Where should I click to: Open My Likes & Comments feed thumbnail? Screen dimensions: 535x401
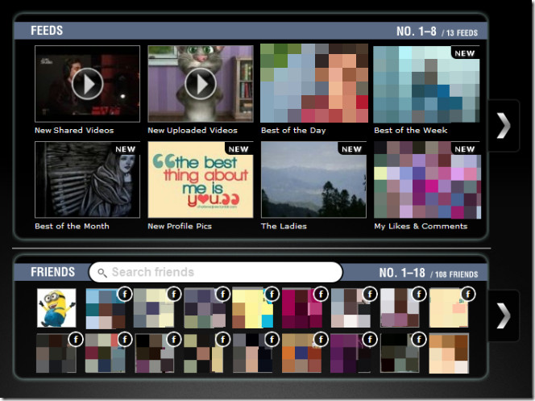[x=426, y=179]
